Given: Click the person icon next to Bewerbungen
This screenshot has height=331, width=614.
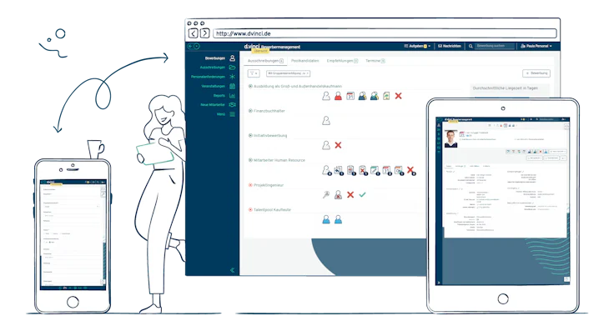Looking at the screenshot, I should 232,58.
